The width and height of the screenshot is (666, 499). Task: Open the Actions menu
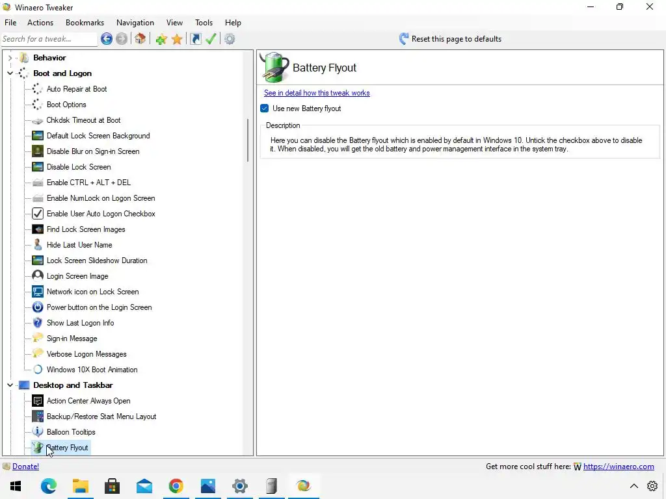click(x=40, y=23)
